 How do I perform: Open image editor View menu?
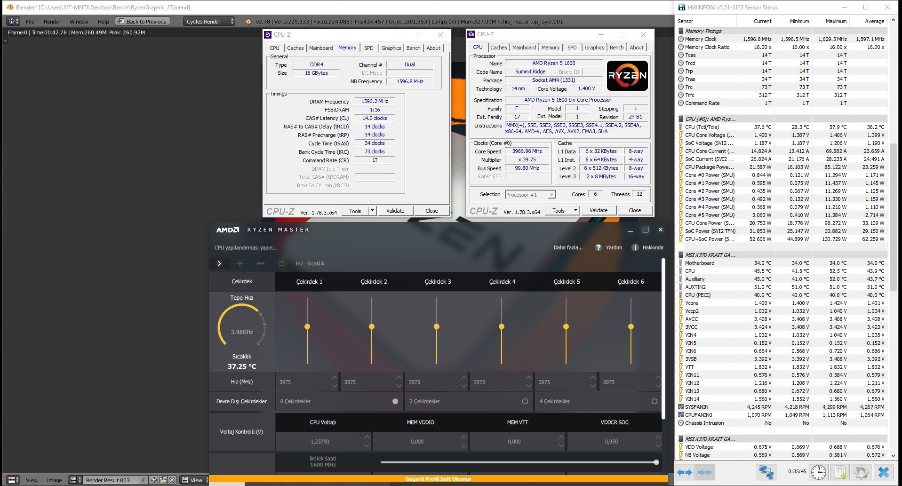(x=32, y=480)
